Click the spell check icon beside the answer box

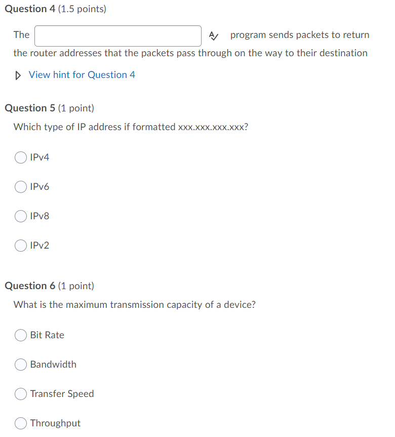[x=213, y=35]
